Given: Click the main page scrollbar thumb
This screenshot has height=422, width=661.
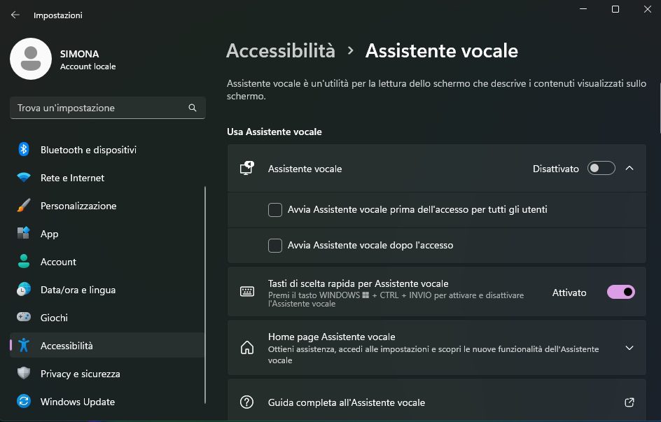Looking at the screenshot, I should [x=660, y=107].
